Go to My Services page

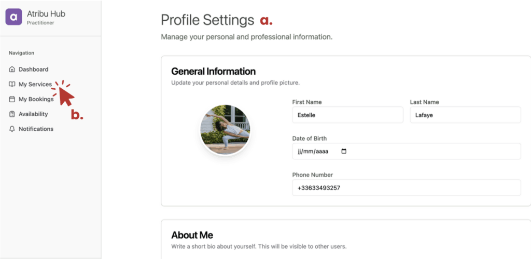tap(35, 85)
